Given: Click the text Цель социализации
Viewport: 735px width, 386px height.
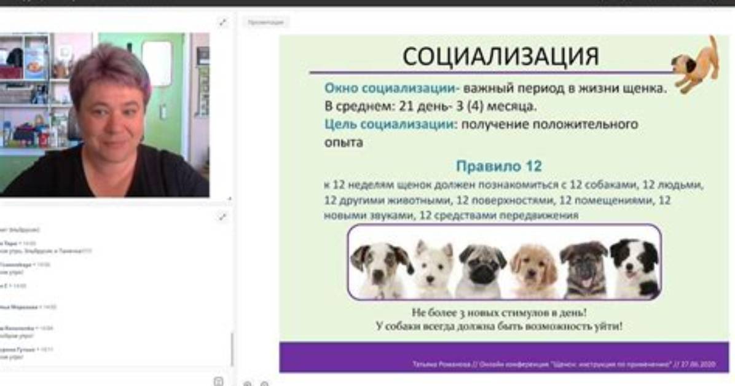Looking at the screenshot, I should pyautogui.click(x=389, y=124).
